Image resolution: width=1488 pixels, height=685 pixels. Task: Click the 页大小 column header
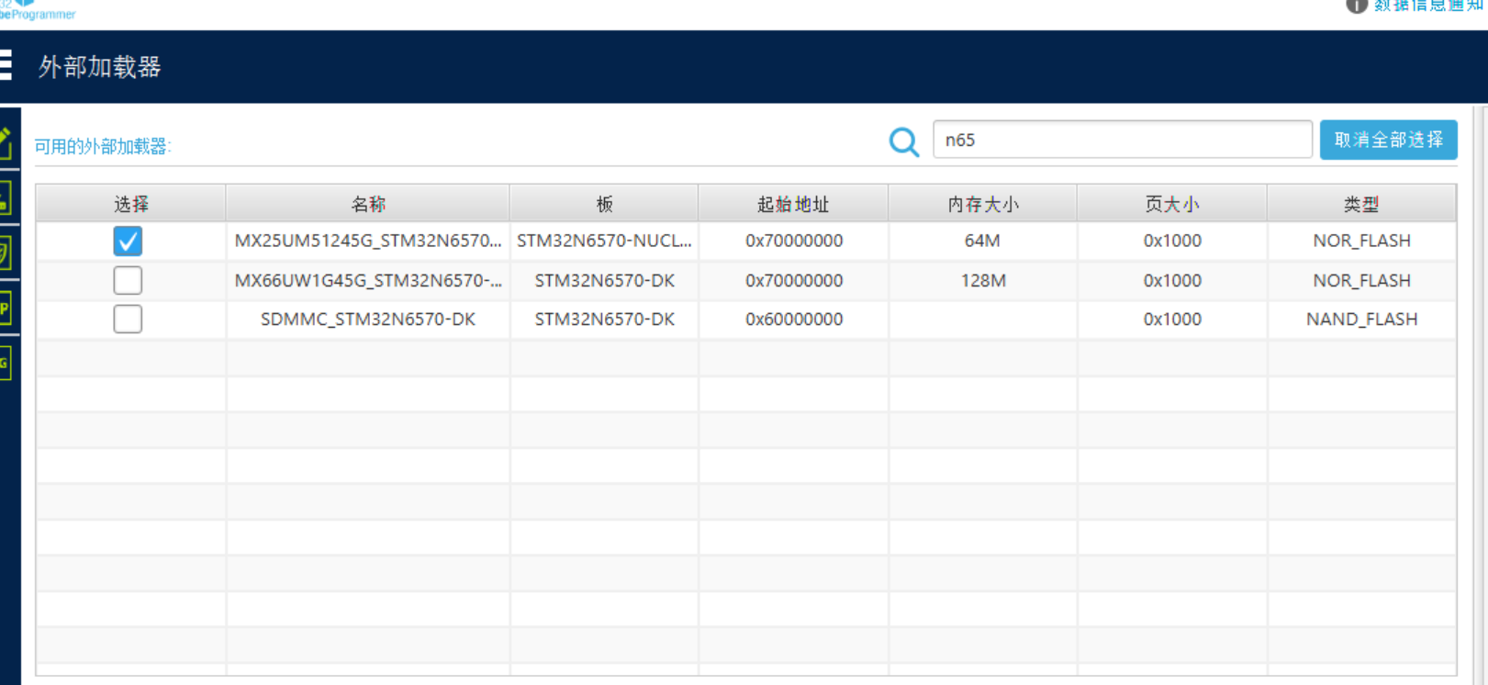tap(1172, 204)
